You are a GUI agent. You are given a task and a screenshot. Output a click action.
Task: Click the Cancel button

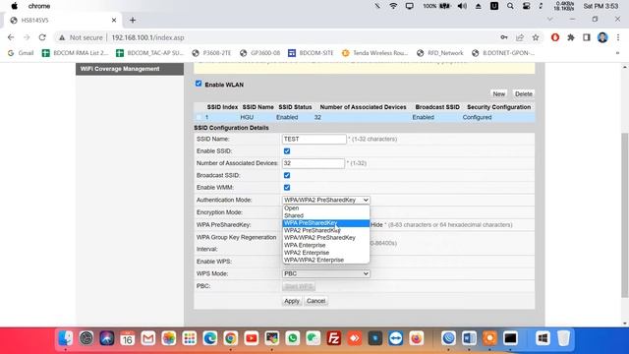pyautogui.click(x=315, y=301)
